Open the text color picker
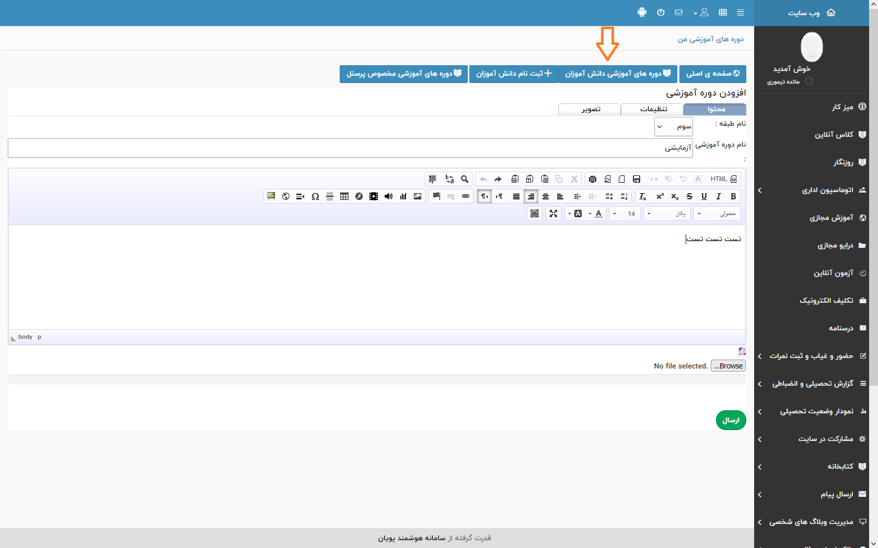Screen dimensions: 878x548 596,213
